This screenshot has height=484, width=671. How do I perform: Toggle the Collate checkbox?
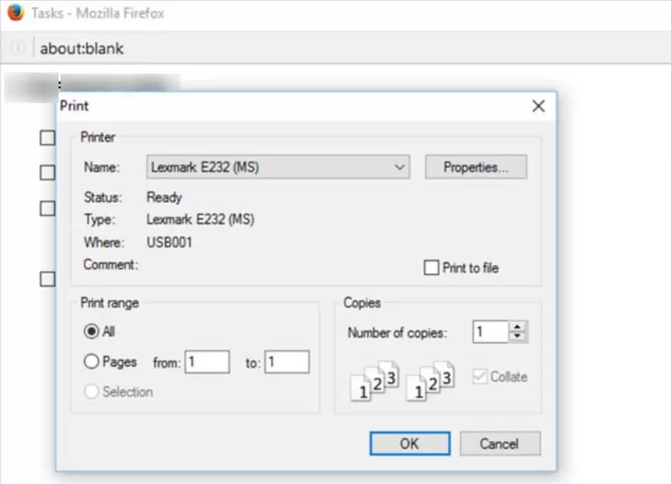coord(479,377)
